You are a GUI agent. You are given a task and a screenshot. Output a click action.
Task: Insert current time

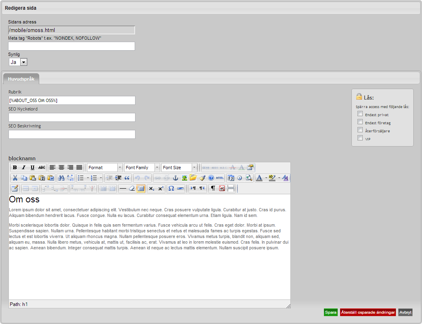click(240, 178)
